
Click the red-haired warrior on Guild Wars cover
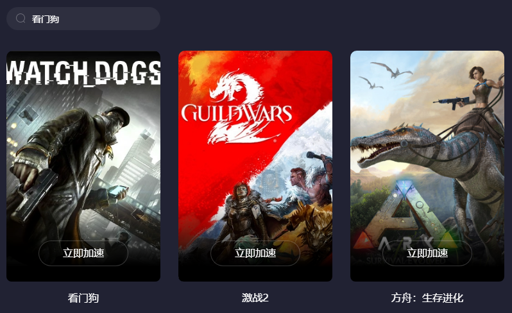(x=243, y=209)
